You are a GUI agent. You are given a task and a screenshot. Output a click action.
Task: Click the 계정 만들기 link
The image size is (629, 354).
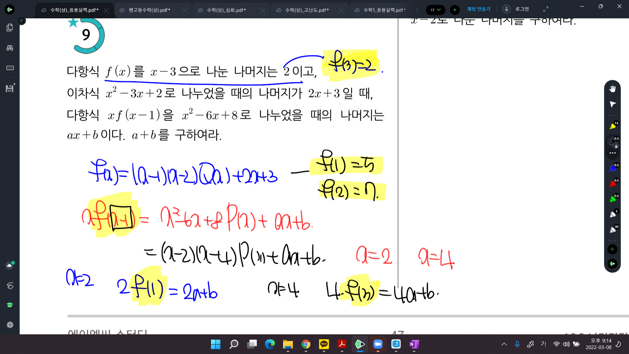478,9
